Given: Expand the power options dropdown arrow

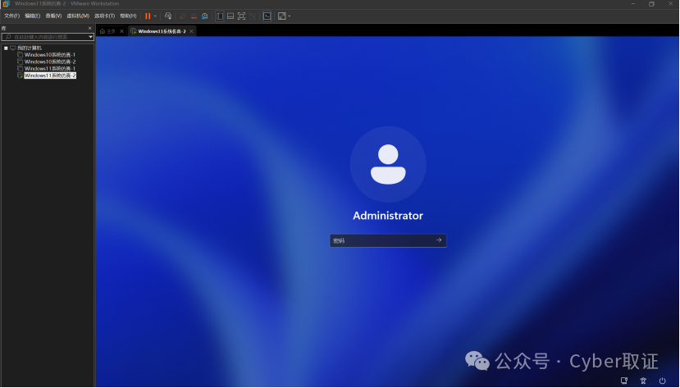Looking at the screenshot, I should point(155,16).
